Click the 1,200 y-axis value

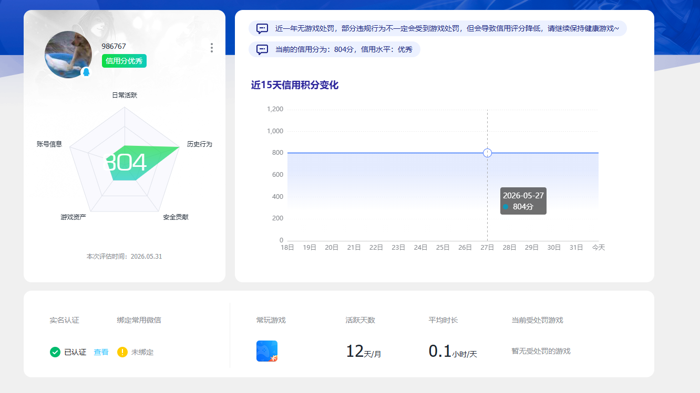pos(275,109)
